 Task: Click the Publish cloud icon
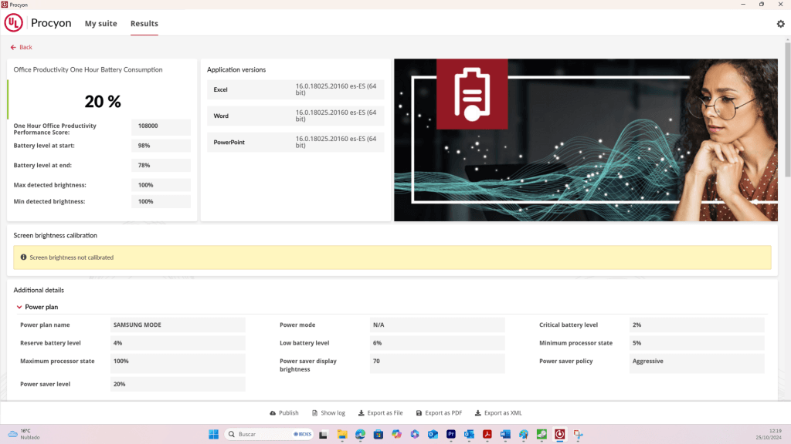point(273,413)
